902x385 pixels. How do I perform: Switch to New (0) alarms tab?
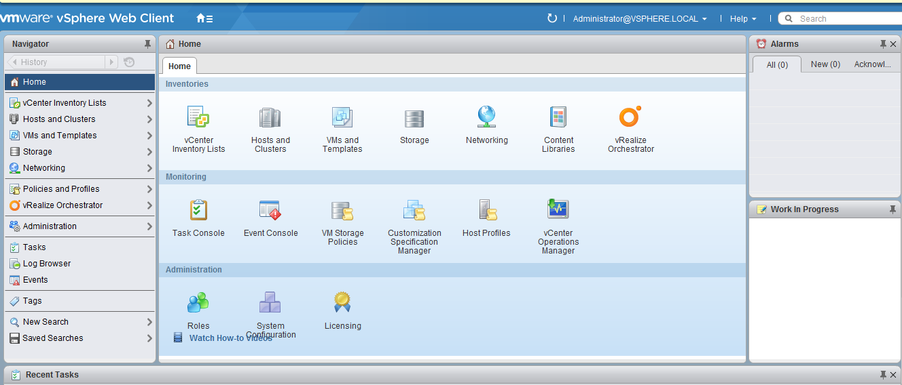[825, 64]
